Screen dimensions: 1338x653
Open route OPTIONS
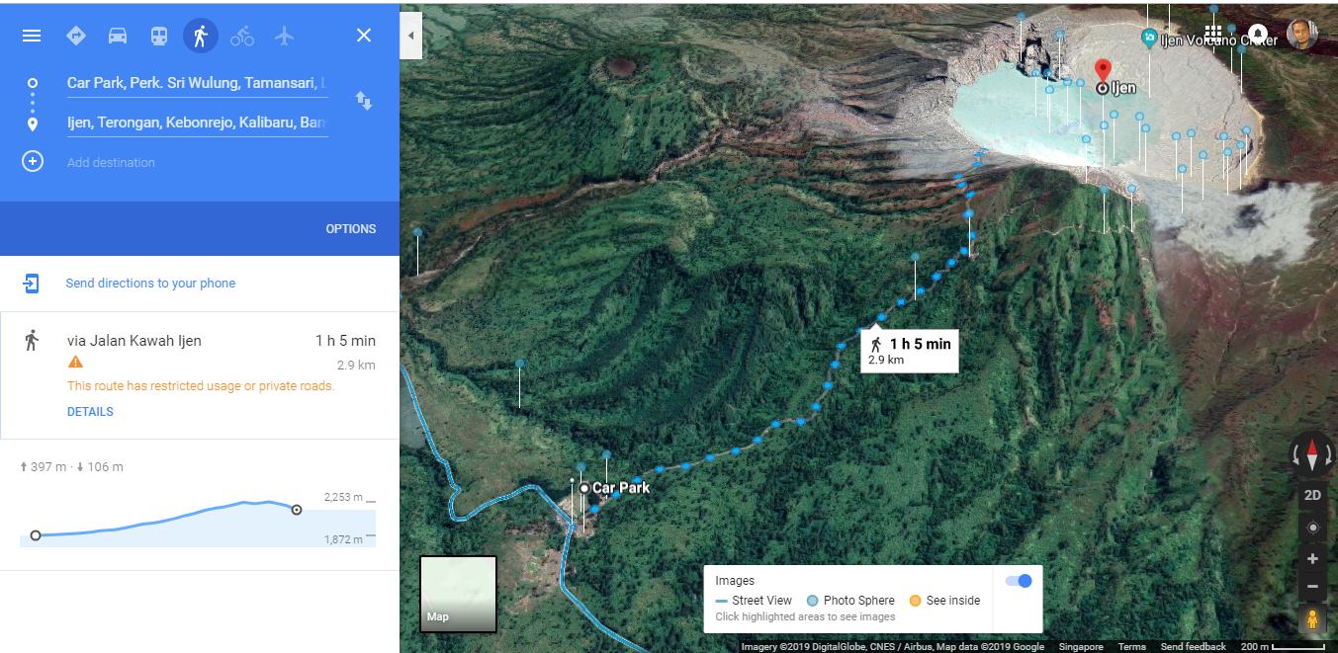pyautogui.click(x=351, y=228)
